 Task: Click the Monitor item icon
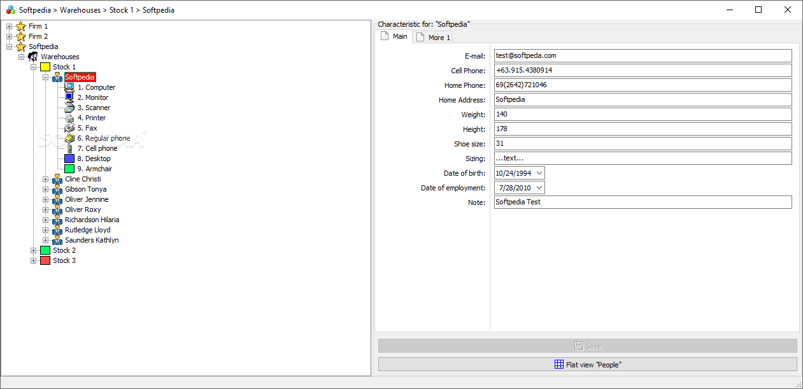69,97
